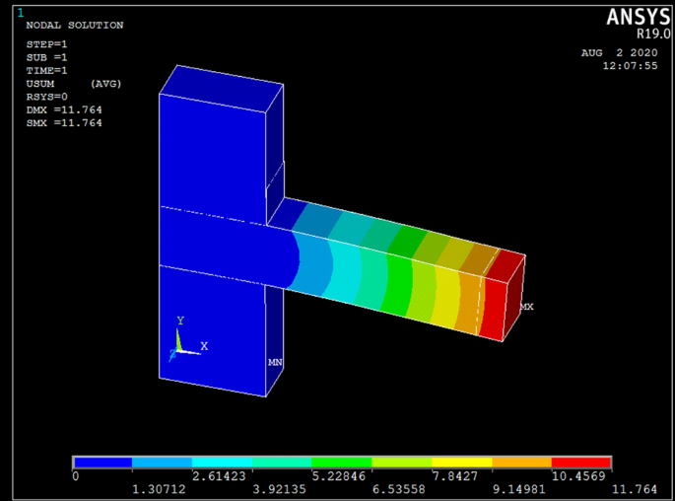Click the window number 1 label

click(x=18, y=12)
